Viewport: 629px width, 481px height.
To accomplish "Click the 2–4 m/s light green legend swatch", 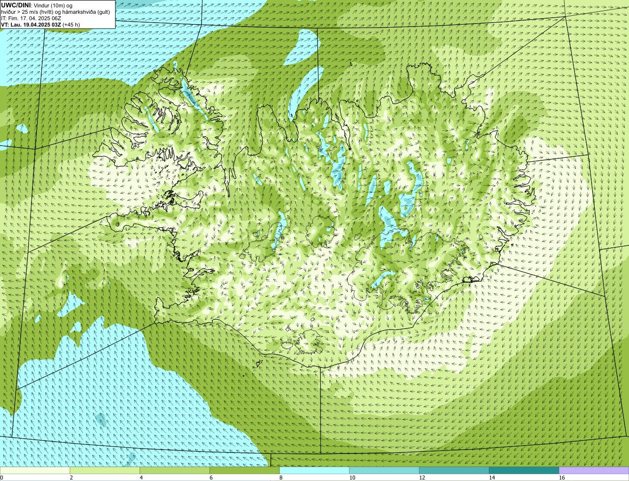I will click(105, 471).
